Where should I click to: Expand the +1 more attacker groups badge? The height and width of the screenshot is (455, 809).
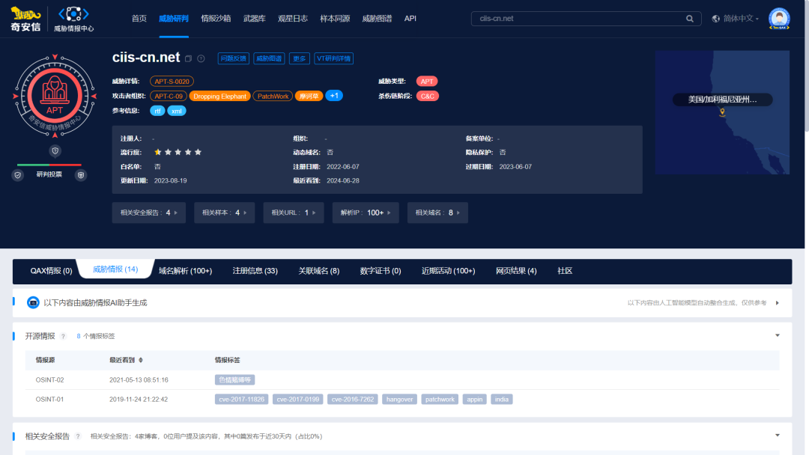(x=334, y=96)
